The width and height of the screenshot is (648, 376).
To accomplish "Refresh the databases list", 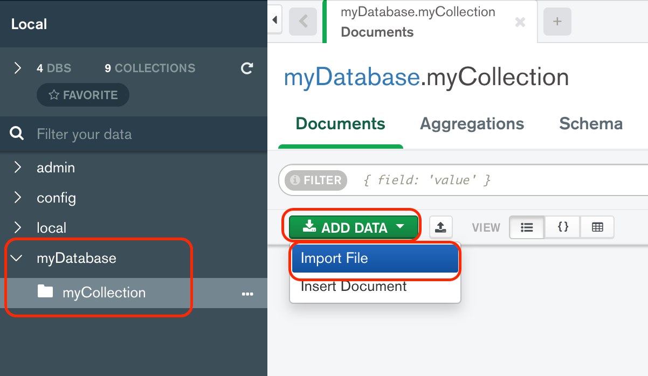I will [x=247, y=68].
